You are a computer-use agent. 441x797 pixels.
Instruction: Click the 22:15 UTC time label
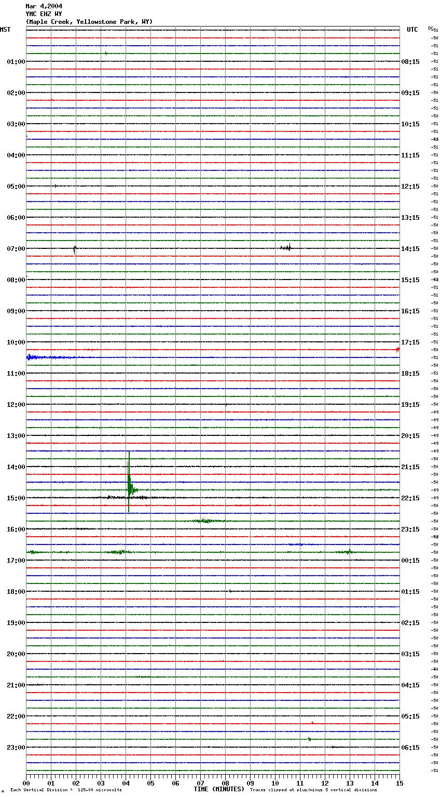[410, 498]
